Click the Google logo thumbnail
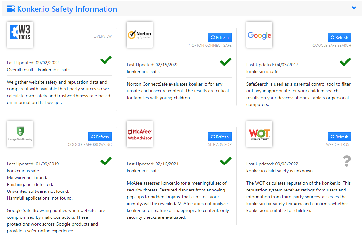The image size is (364, 250). pyautogui.click(x=259, y=34)
